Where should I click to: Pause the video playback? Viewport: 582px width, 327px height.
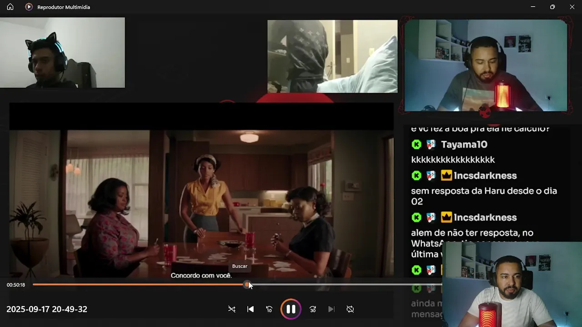(291, 309)
